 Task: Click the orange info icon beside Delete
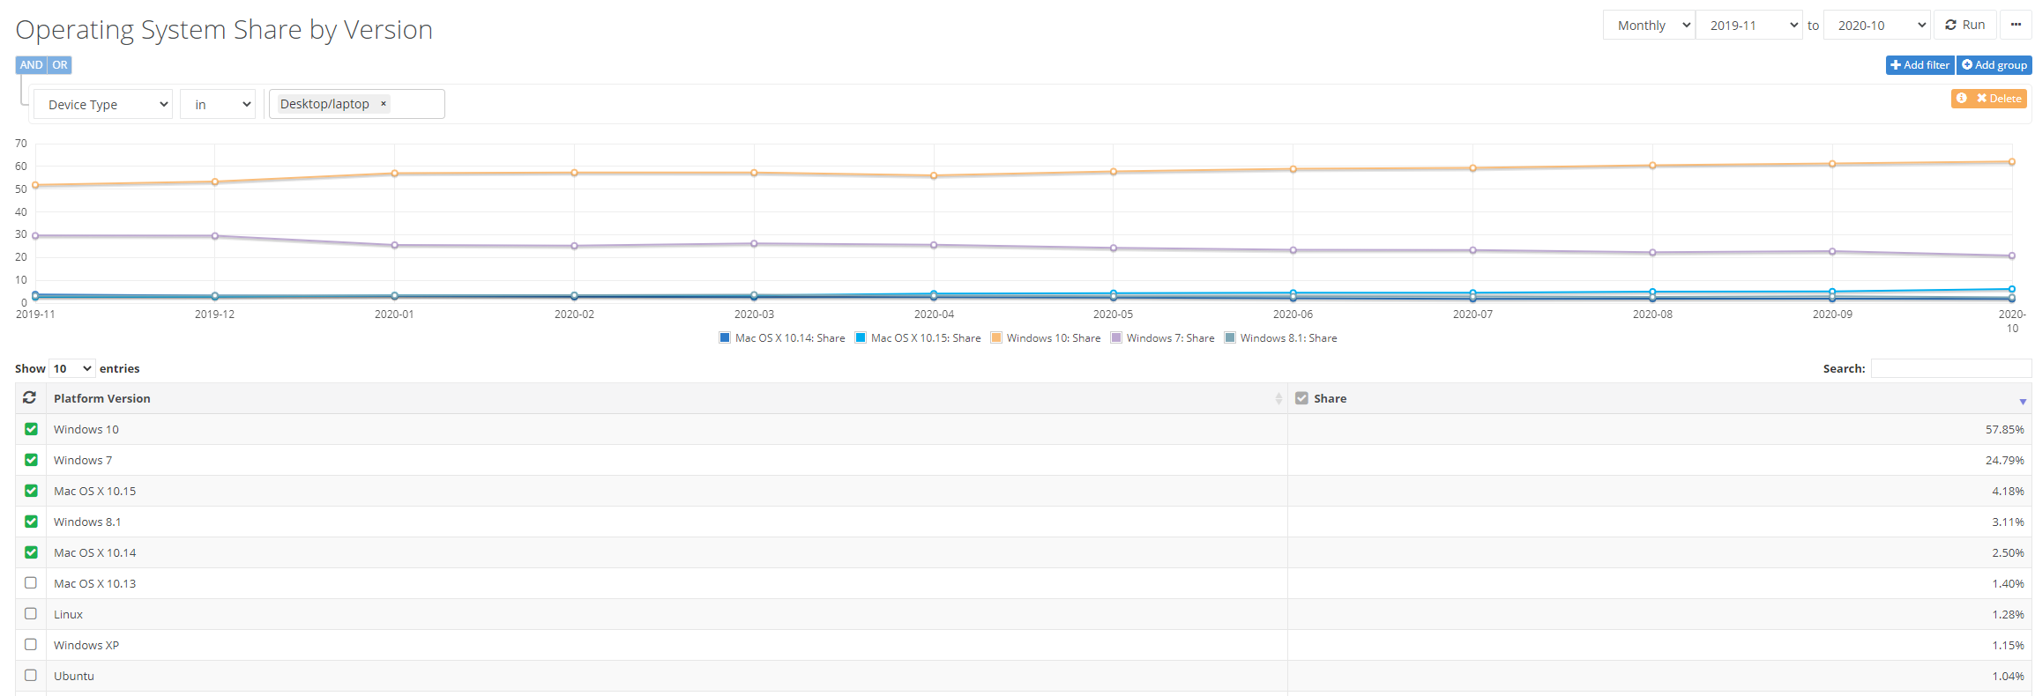pyautogui.click(x=1961, y=99)
